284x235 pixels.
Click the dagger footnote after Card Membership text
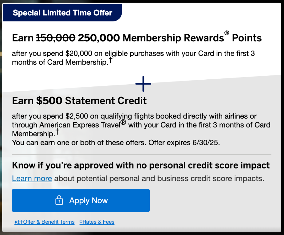pos(57,131)
